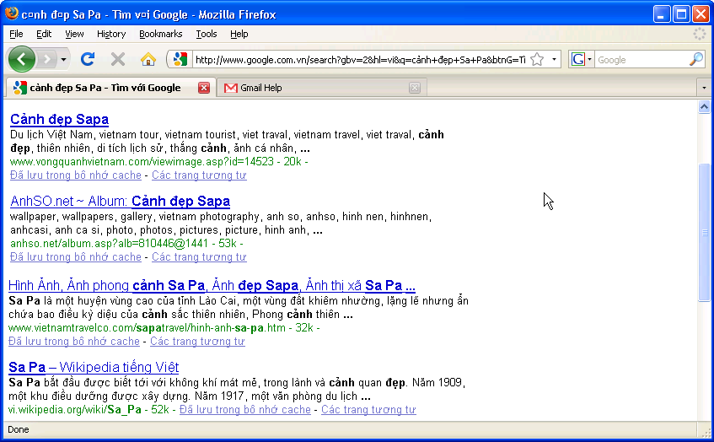Click URL text 'anhso.net/album.asp?alb=810446@1441'

pos(109,243)
